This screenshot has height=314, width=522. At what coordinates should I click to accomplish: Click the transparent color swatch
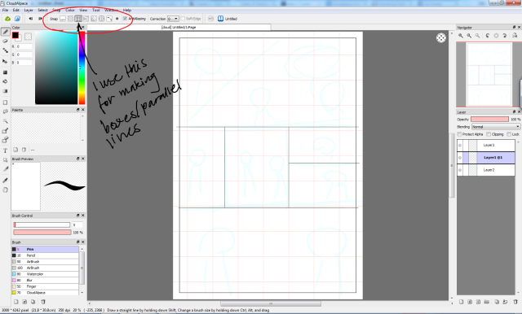pyautogui.click(x=28, y=36)
